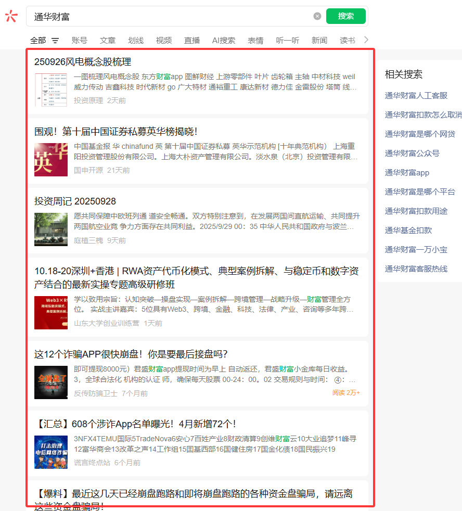Click author name 投资原理
Image resolution: width=462 pixels, height=511 pixels.
point(88,100)
